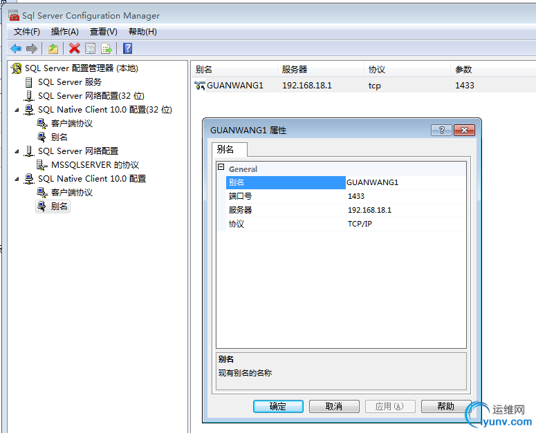The height and width of the screenshot is (433, 536).
Task: Click the Sql Server Configuration Manager title icon
Action: tap(14, 15)
